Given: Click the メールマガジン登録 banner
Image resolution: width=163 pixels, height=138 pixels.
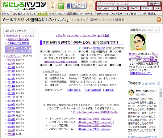Looking at the screenshot, I should click(x=18, y=49).
